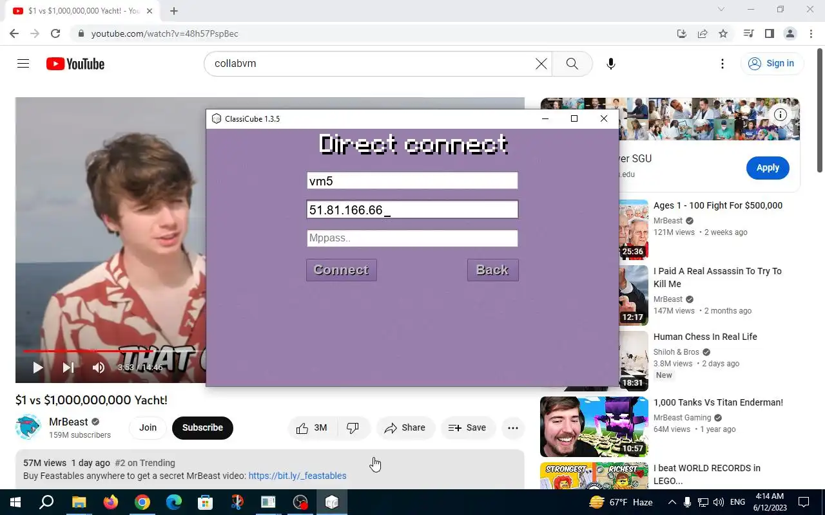
Task: Open weather widget 67°F Haze
Action: (621, 502)
